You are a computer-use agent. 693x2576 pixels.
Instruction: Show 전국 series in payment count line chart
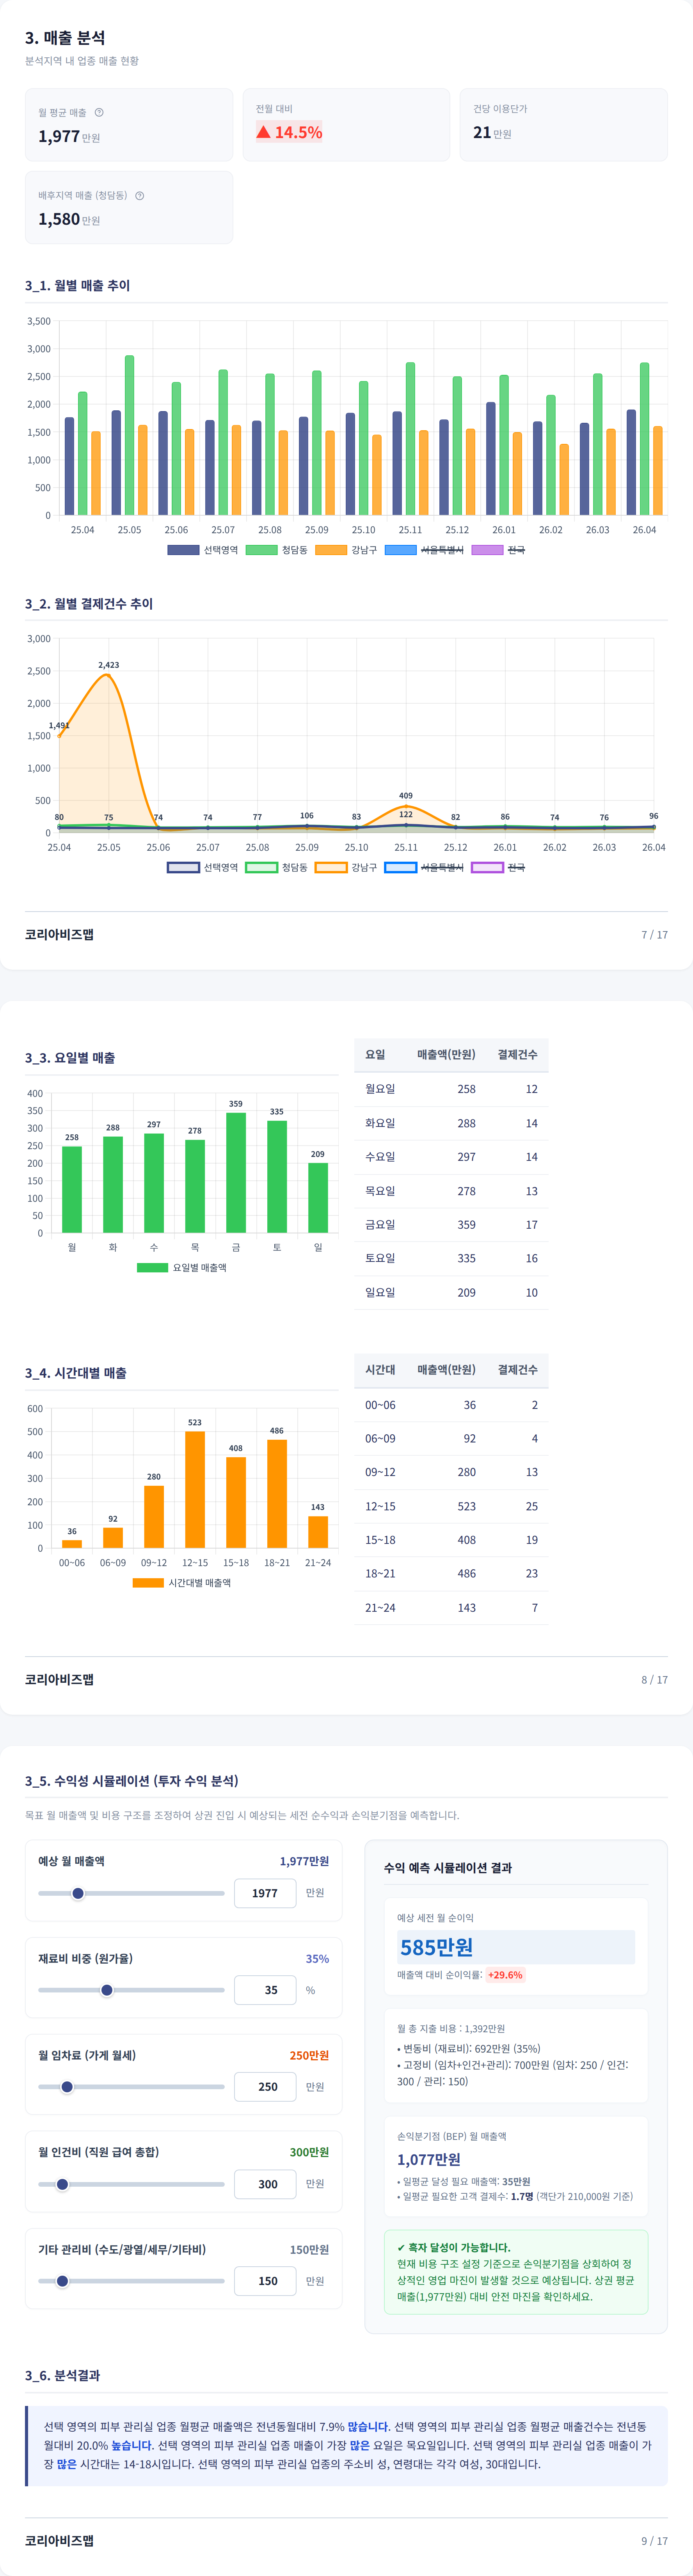[498, 867]
